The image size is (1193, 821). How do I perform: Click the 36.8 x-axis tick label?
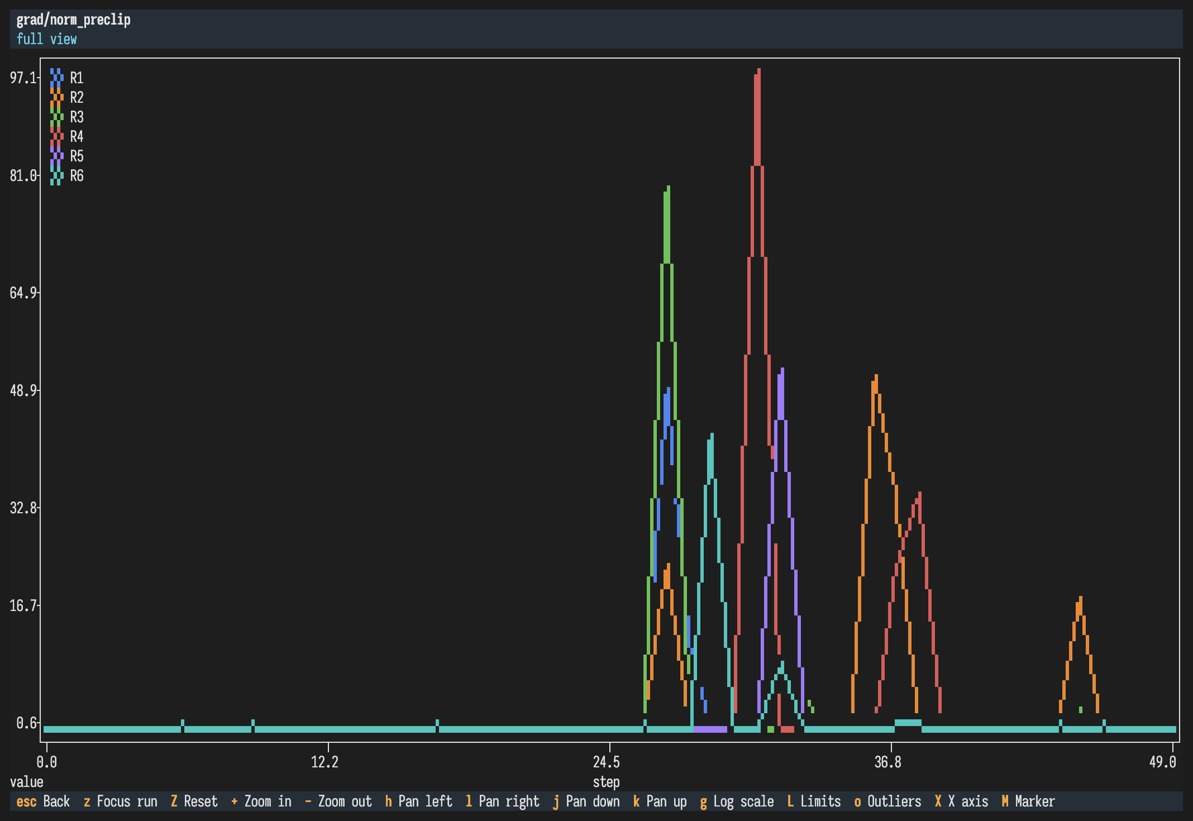pyautogui.click(x=888, y=762)
